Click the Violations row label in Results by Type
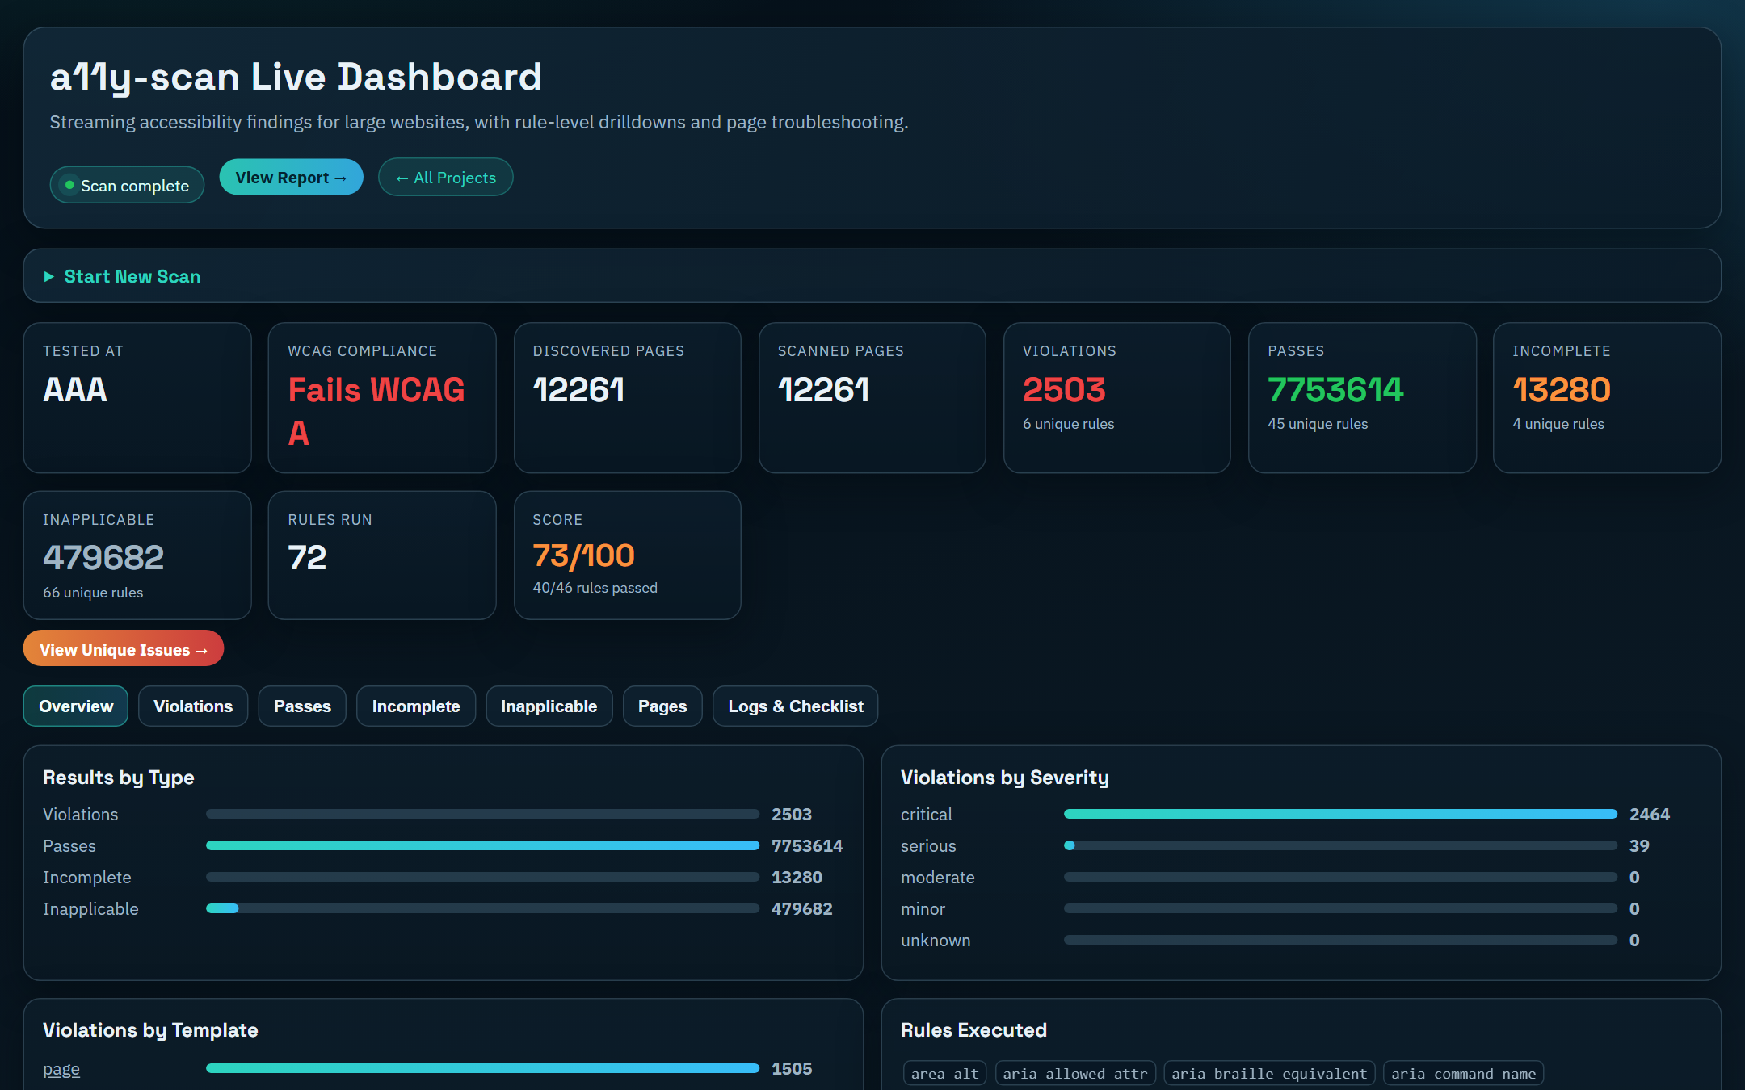The height and width of the screenshot is (1090, 1745). pos(80,814)
